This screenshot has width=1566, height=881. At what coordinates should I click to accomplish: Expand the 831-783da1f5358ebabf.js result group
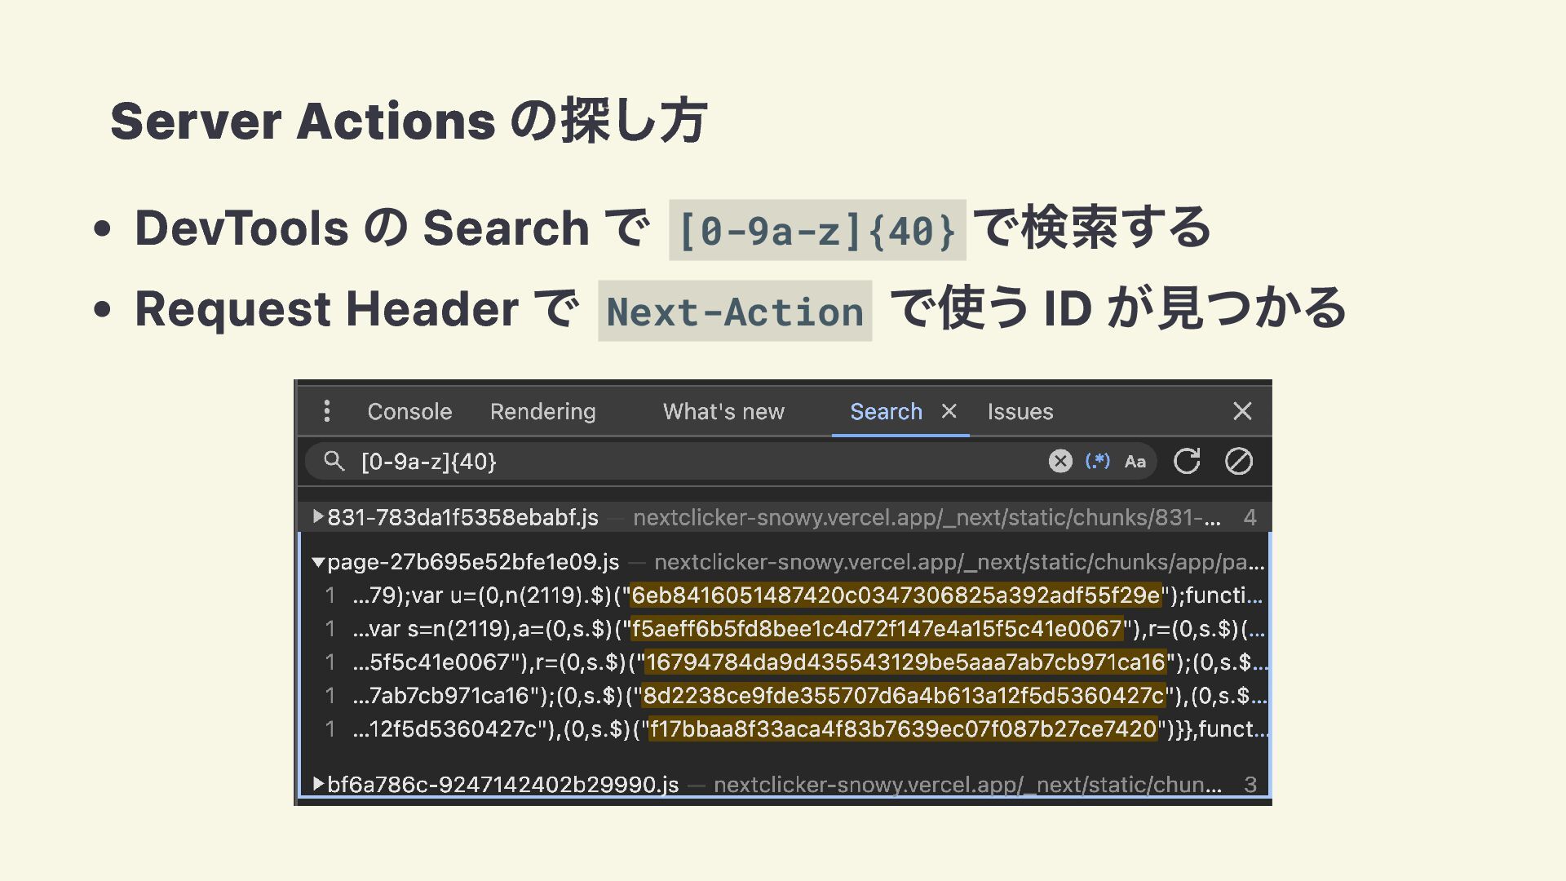(319, 517)
